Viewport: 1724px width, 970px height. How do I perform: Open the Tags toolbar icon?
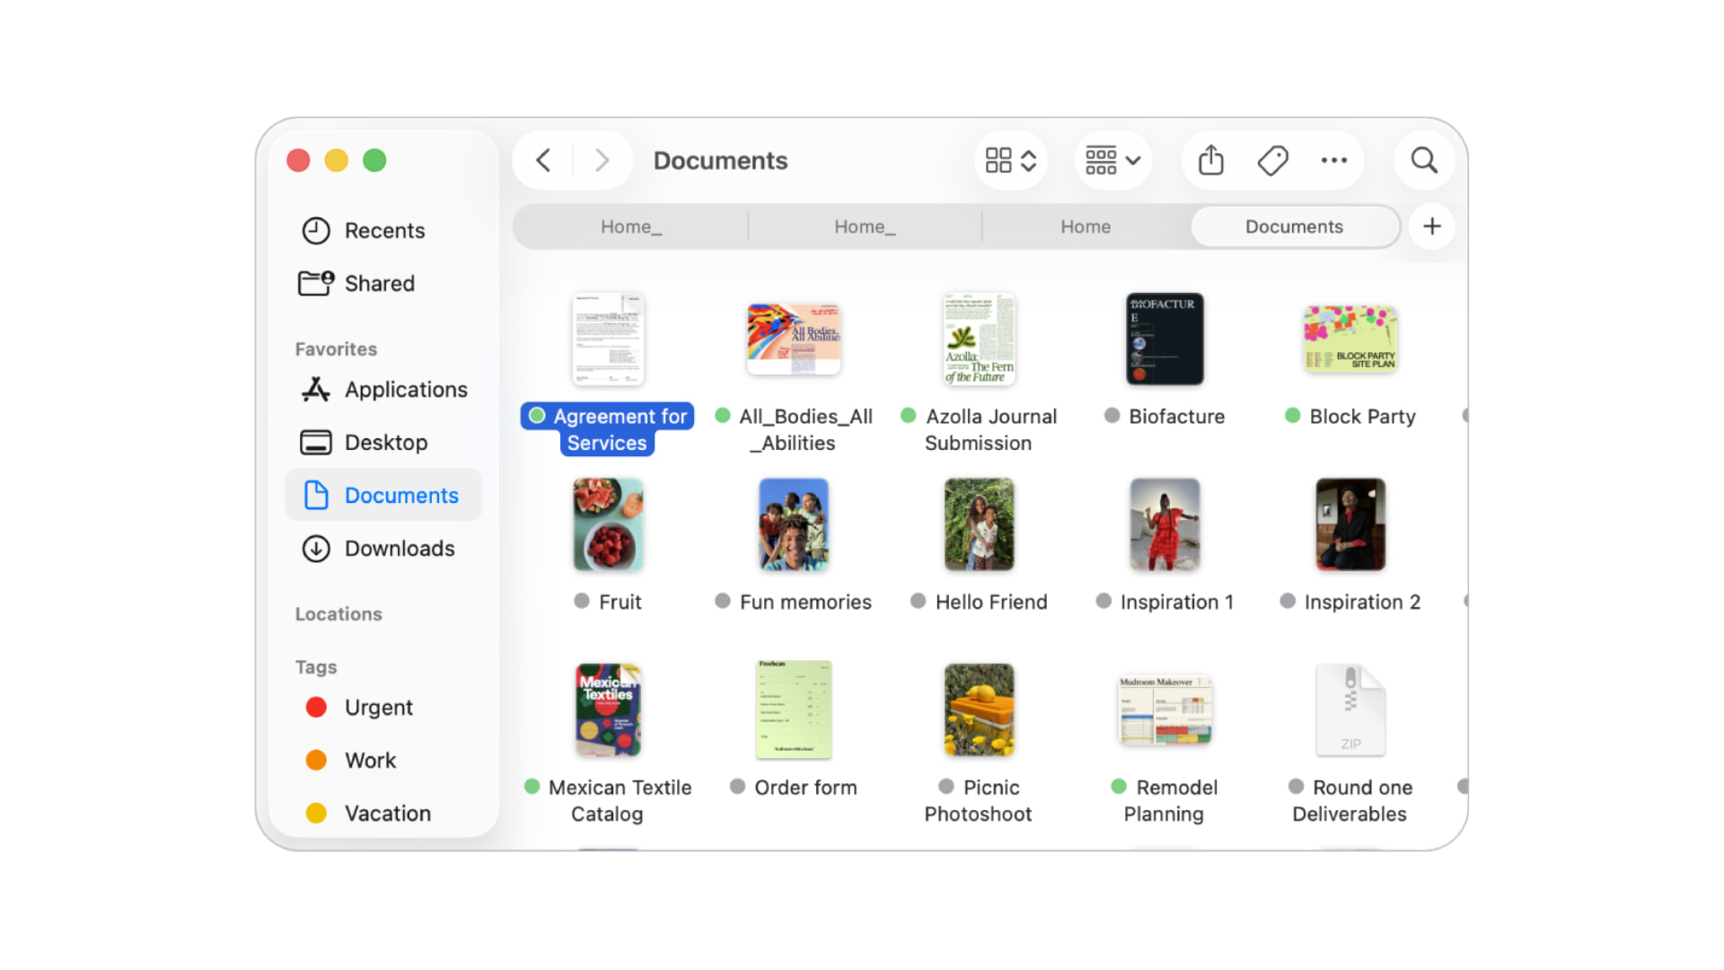tap(1272, 161)
